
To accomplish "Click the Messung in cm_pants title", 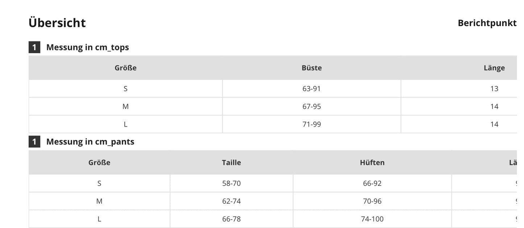I will pyautogui.click(x=90, y=142).
